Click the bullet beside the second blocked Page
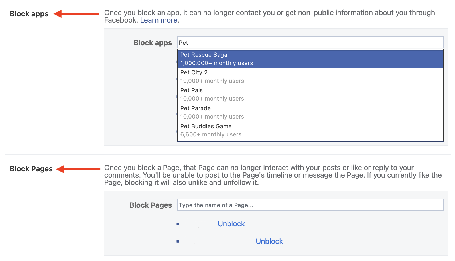The height and width of the screenshot is (261, 455). tap(178, 242)
